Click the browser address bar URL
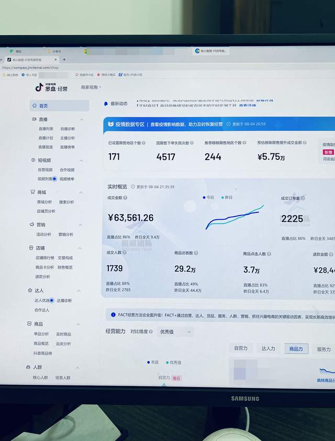Image resolution: width=335 pixels, height=441 pixels. click(x=30, y=67)
